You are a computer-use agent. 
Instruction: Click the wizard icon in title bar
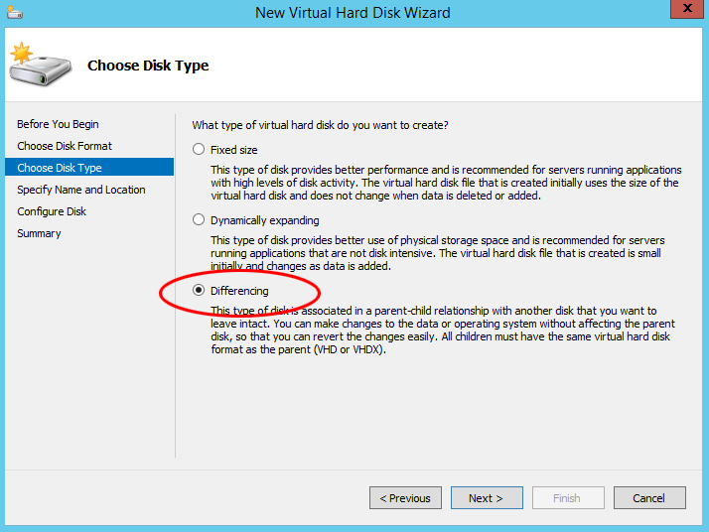click(x=15, y=12)
